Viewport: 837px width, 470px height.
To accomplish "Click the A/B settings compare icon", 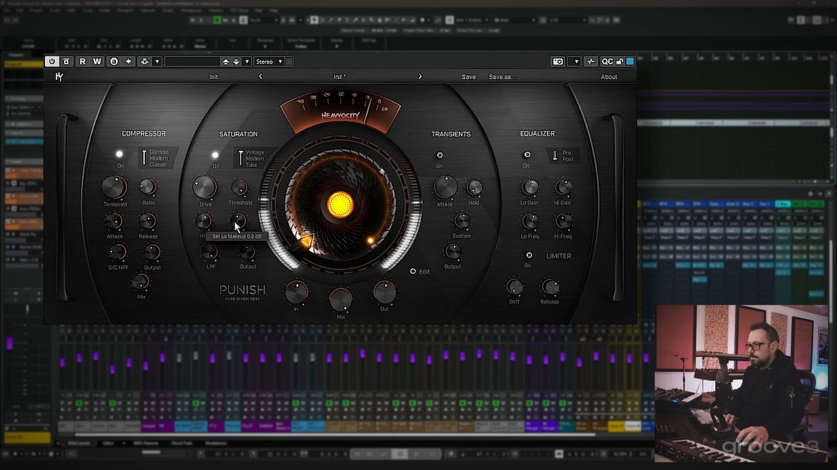I will pos(114,61).
